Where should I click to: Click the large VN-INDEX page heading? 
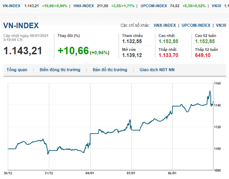[21, 26]
